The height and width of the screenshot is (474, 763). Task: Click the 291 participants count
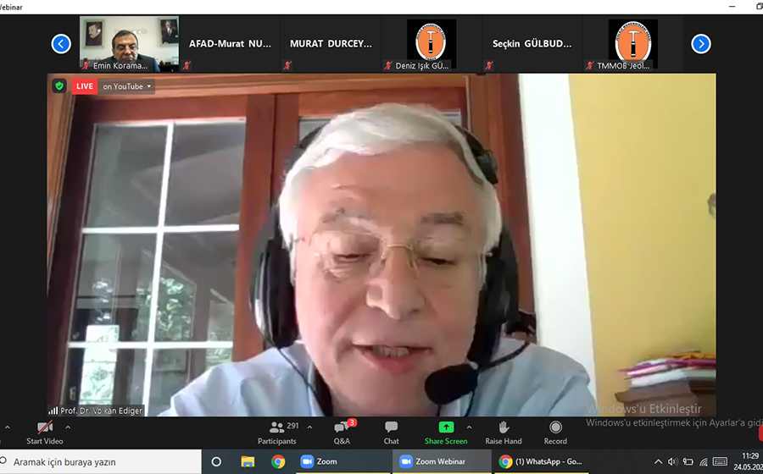293,426
